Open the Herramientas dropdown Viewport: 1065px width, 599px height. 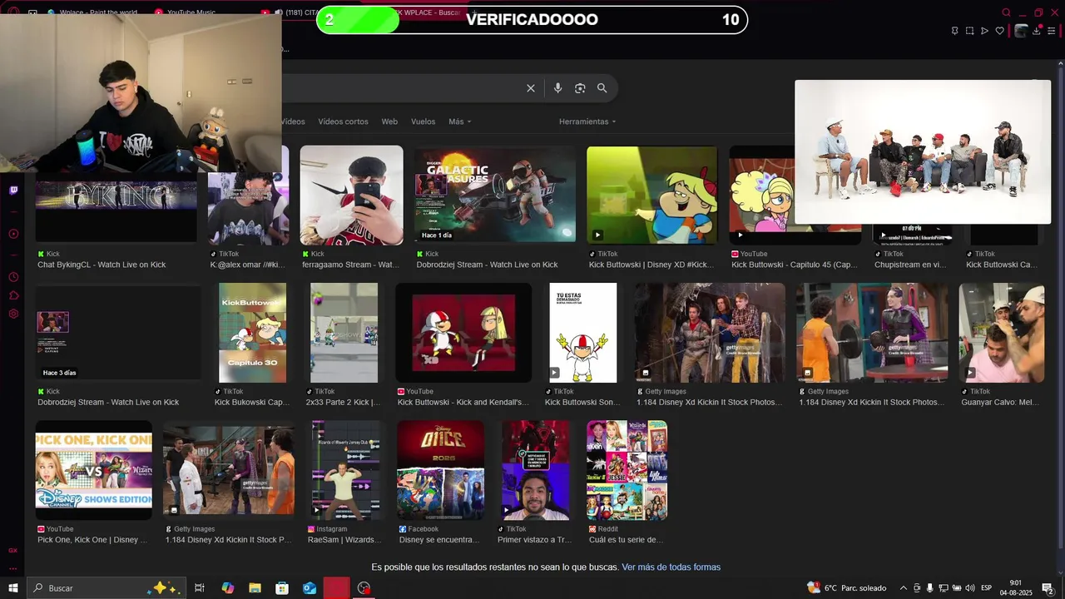(587, 121)
